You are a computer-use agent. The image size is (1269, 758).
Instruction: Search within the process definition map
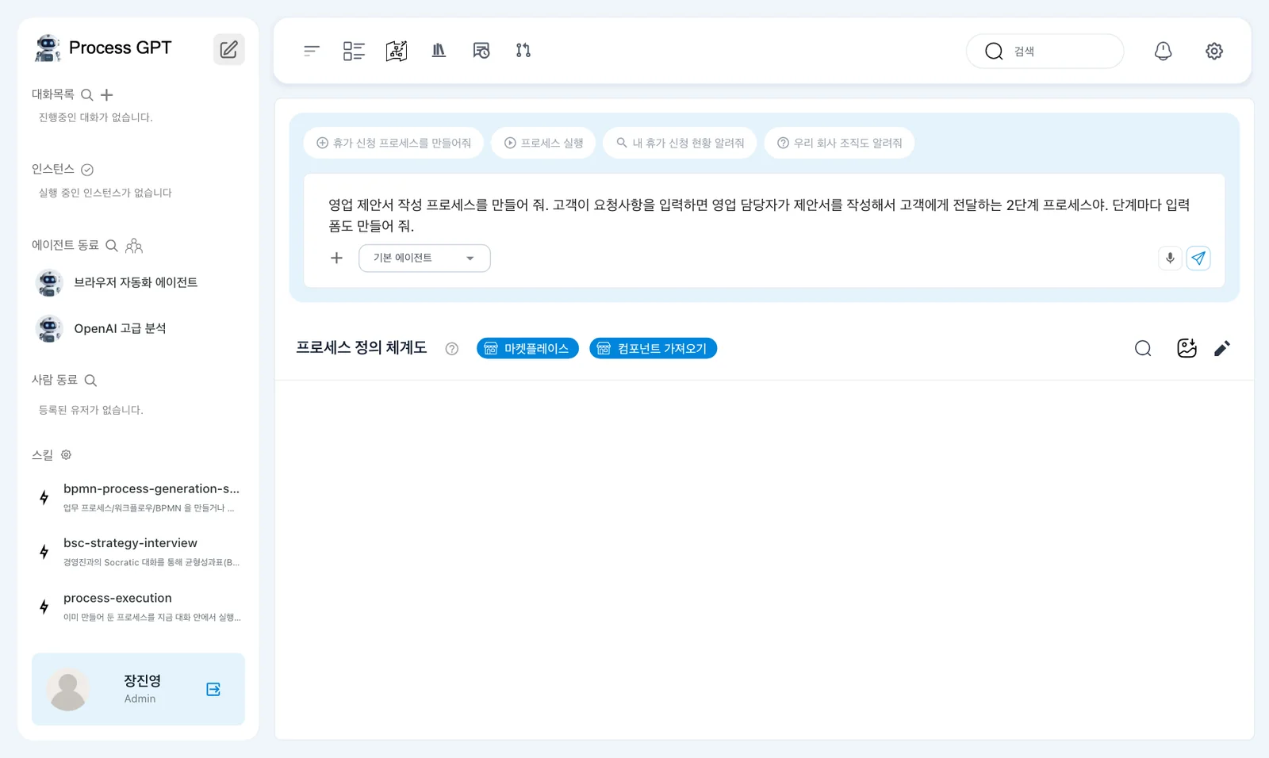[x=1143, y=349]
